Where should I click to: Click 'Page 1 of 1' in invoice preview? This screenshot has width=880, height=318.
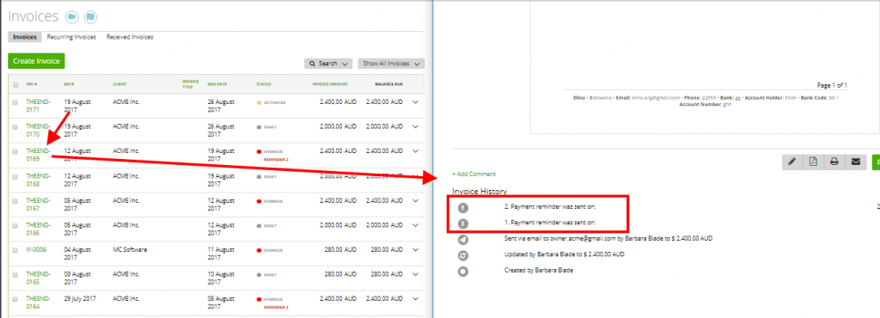pos(832,86)
